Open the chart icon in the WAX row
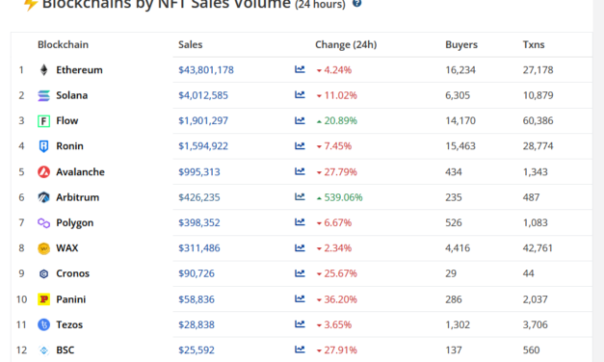Viewport: 604px width, 362px height. click(x=300, y=248)
